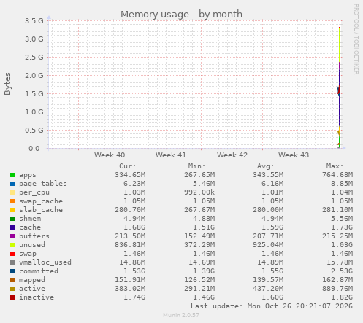This screenshot has height=323, width=363.
Task: Click the buffers purple legend swatch
Action: tap(12, 236)
